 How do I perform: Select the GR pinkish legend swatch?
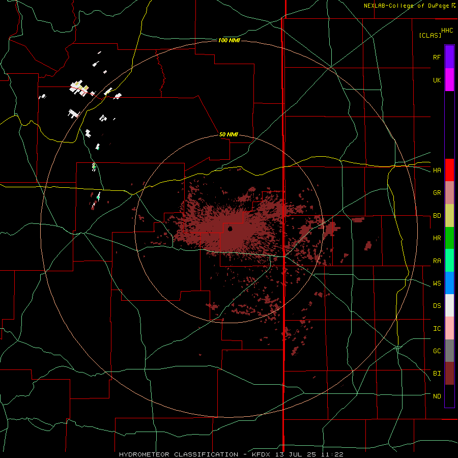click(449, 193)
